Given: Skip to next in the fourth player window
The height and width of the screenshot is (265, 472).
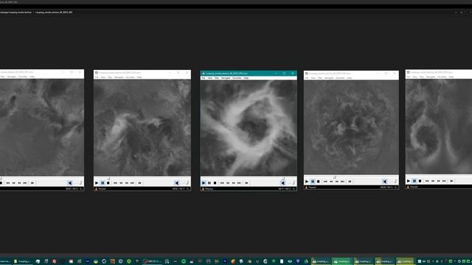Looking at the screenshot, I should [342, 182].
